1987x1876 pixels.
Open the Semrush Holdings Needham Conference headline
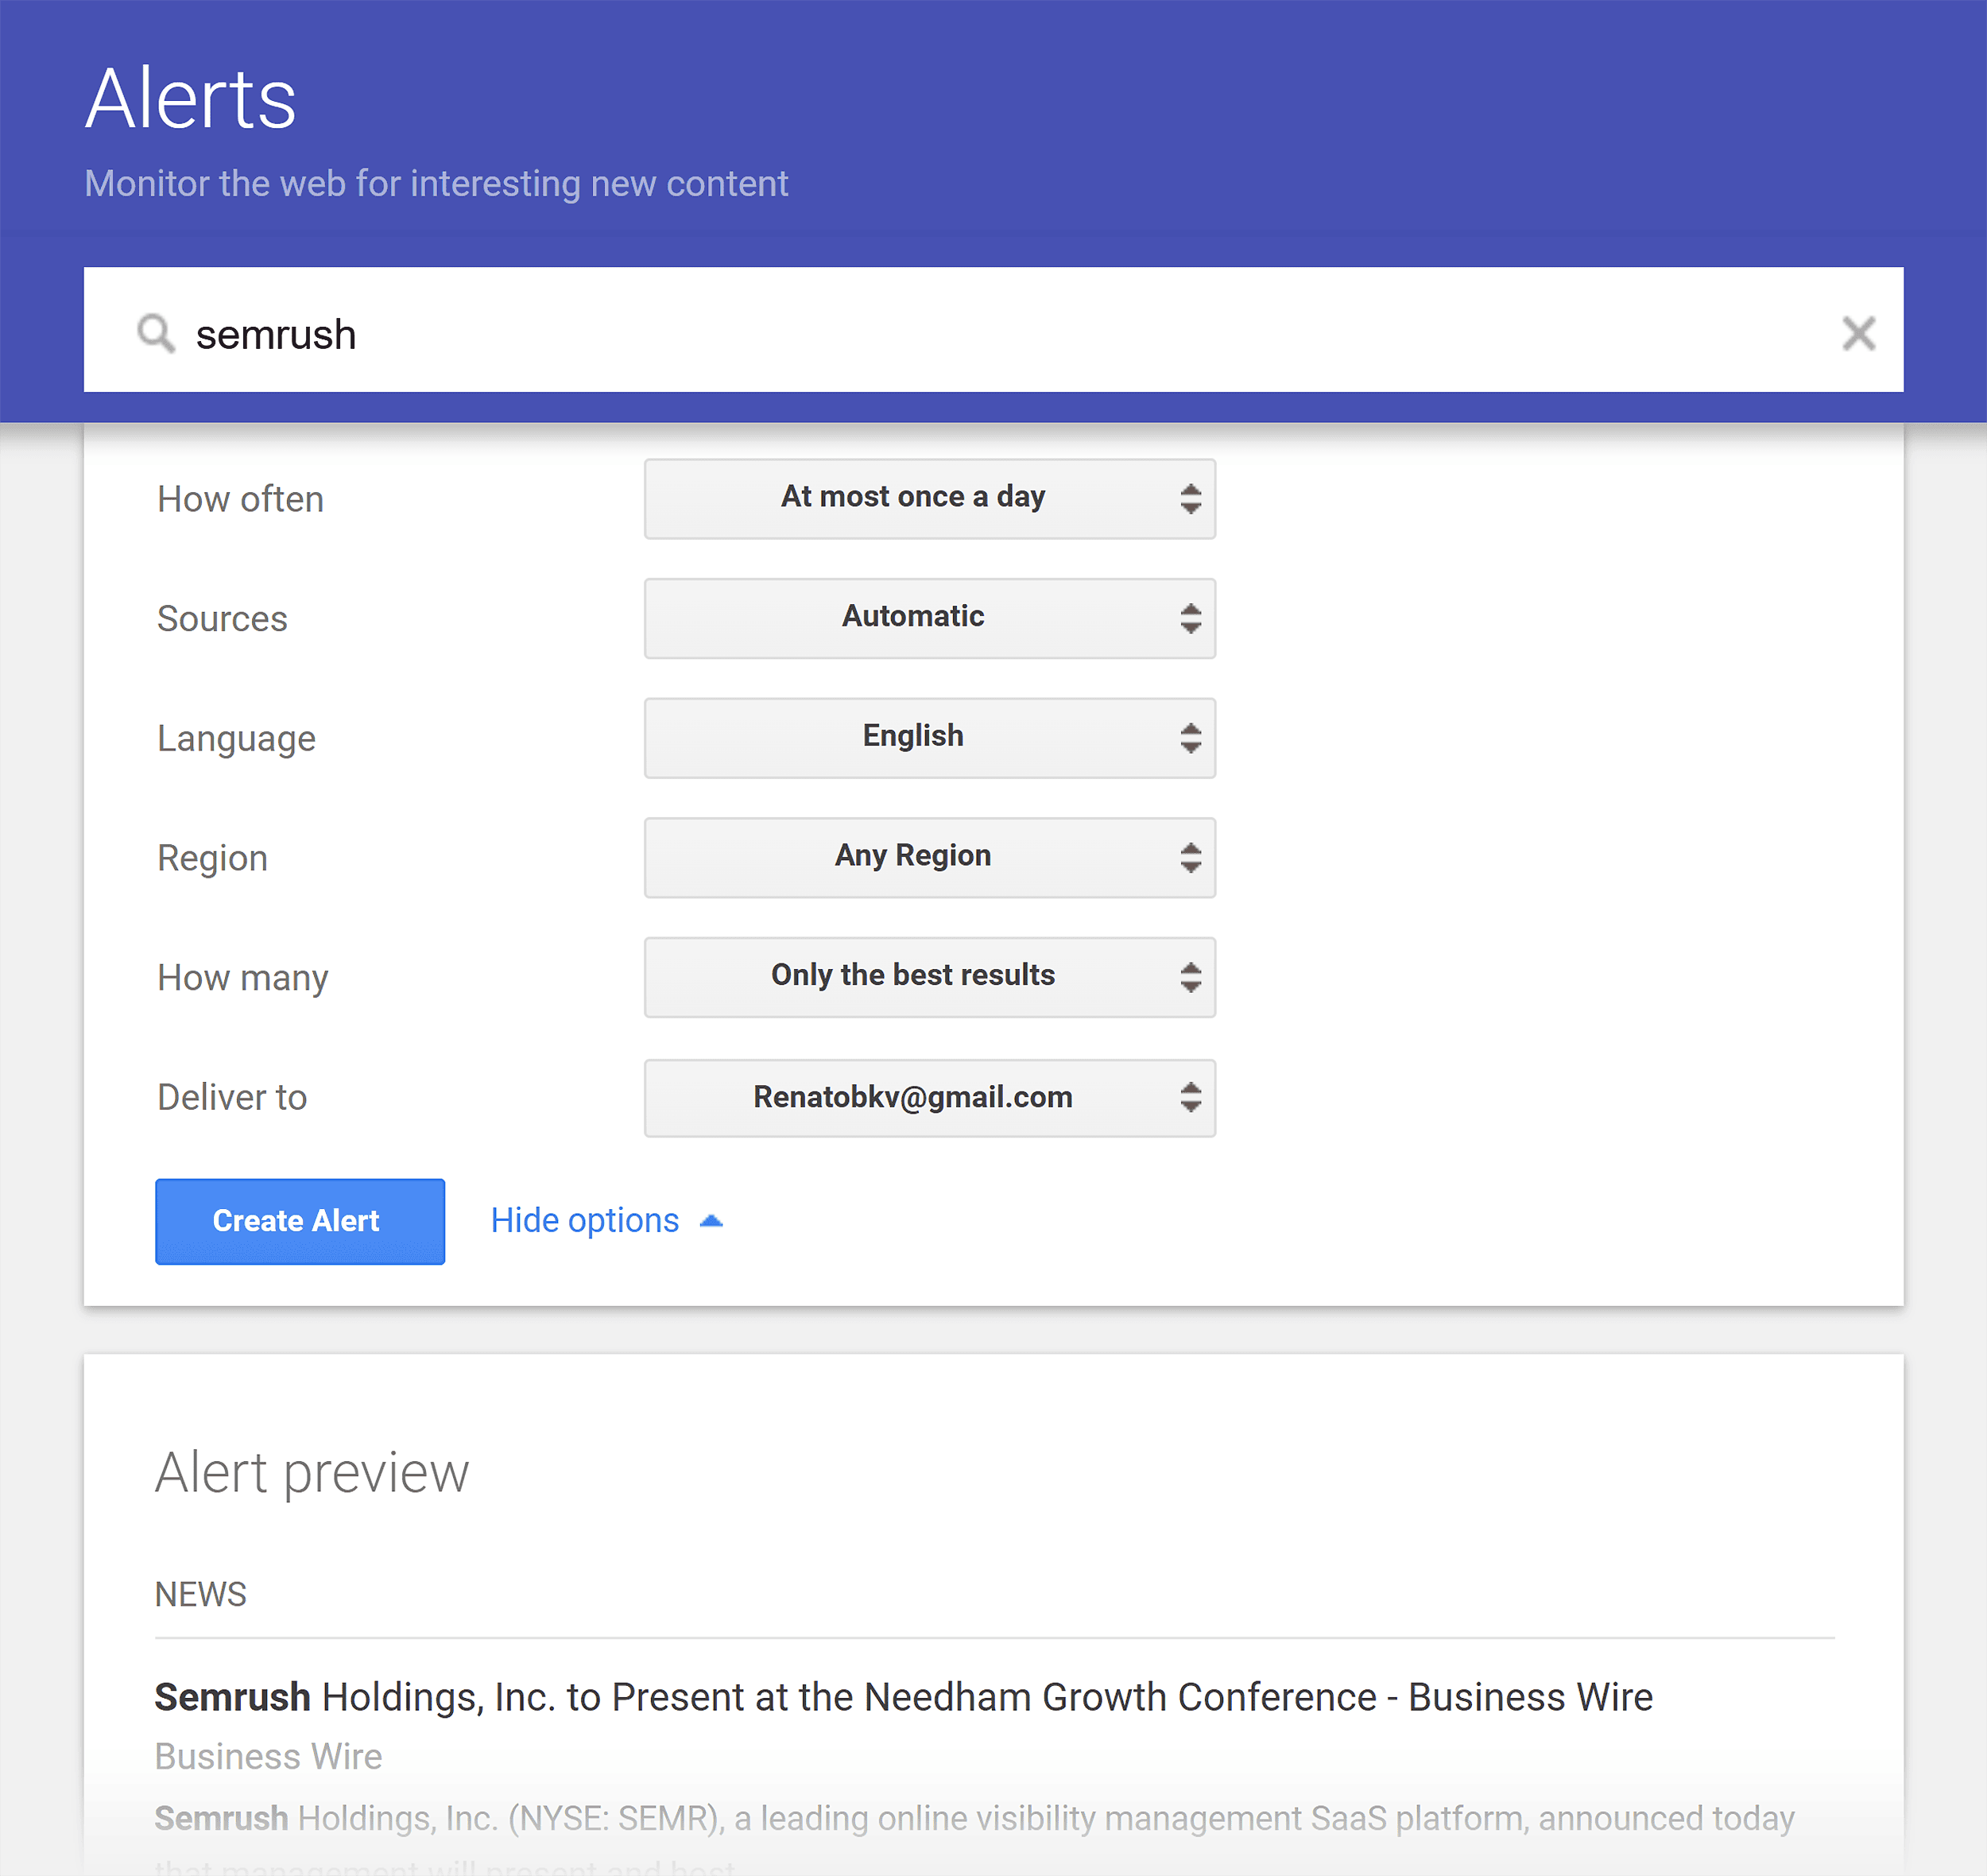(x=903, y=1697)
